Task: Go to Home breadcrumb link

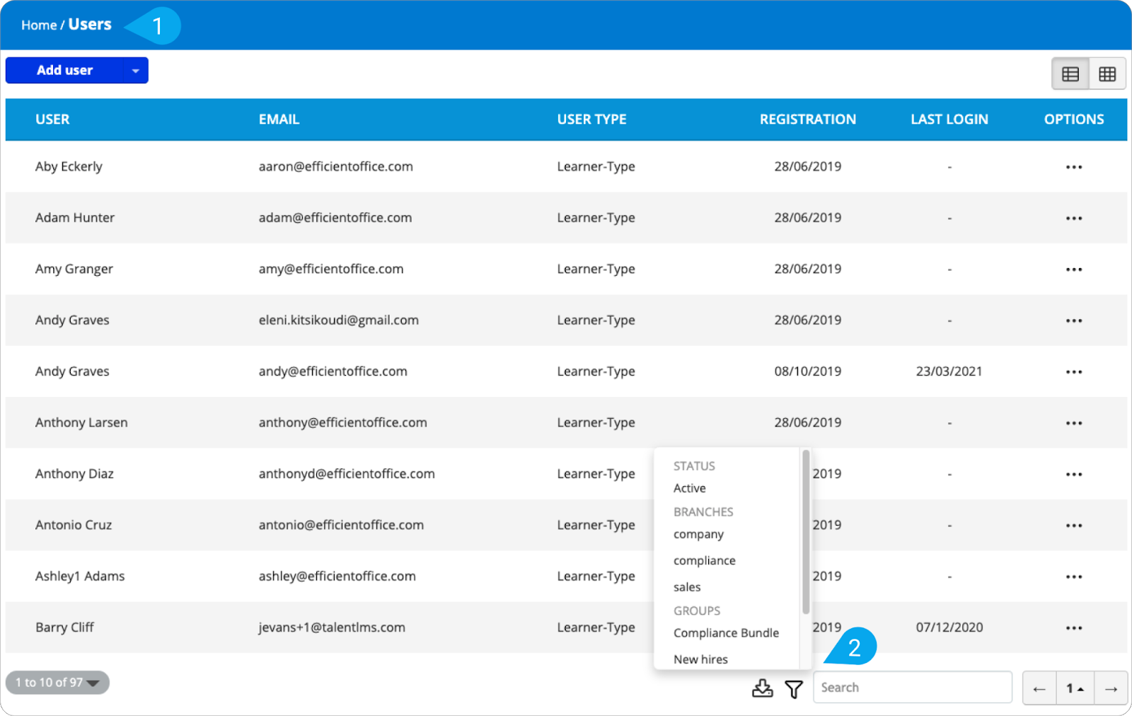Action: click(38, 25)
